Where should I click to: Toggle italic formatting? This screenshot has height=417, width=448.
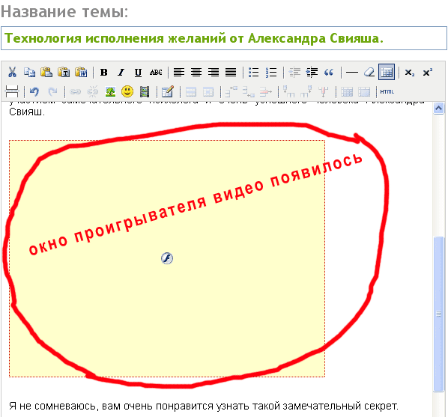point(121,73)
